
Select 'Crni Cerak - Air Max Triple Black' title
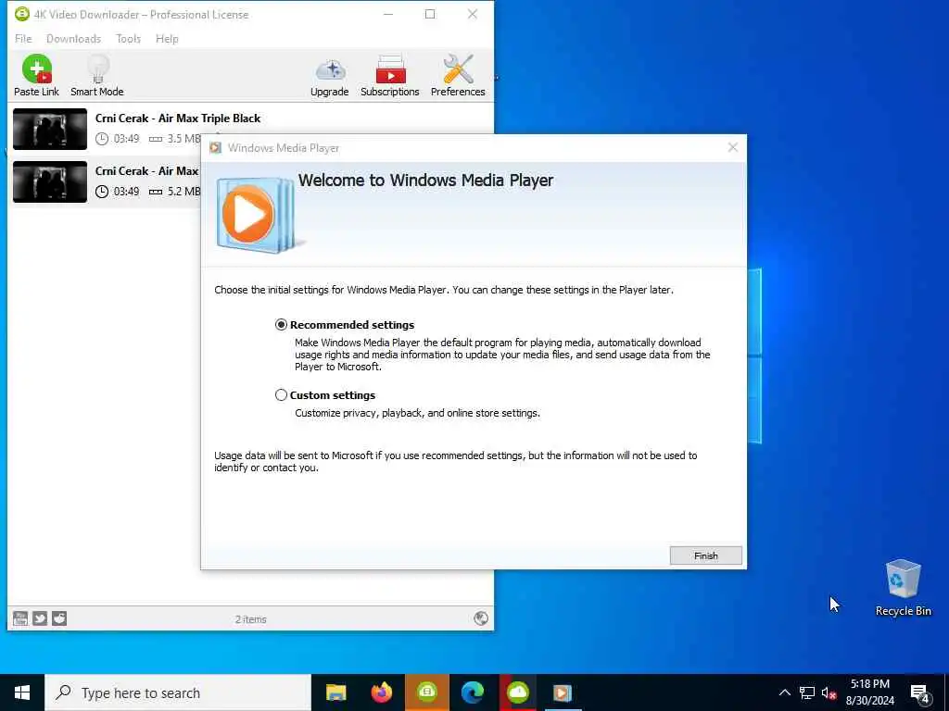point(178,118)
